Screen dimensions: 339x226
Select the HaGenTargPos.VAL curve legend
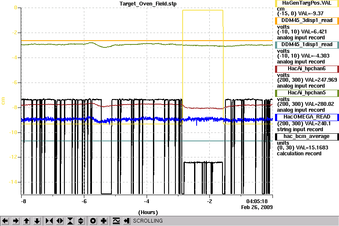(x=307, y=3)
